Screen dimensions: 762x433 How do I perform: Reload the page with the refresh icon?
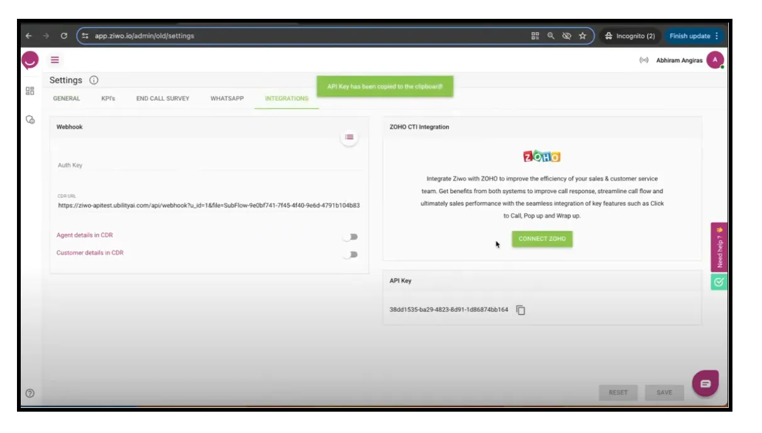coord(63,36)
